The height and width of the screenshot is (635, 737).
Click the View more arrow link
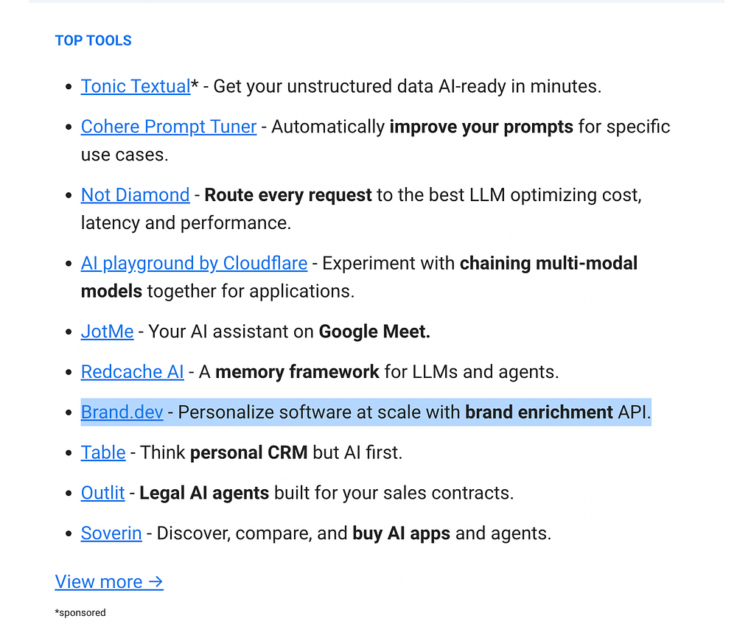point(109,582)
